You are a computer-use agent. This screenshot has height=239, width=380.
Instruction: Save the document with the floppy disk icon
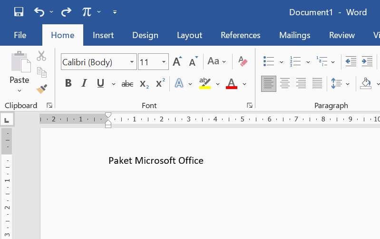point(19,11)
